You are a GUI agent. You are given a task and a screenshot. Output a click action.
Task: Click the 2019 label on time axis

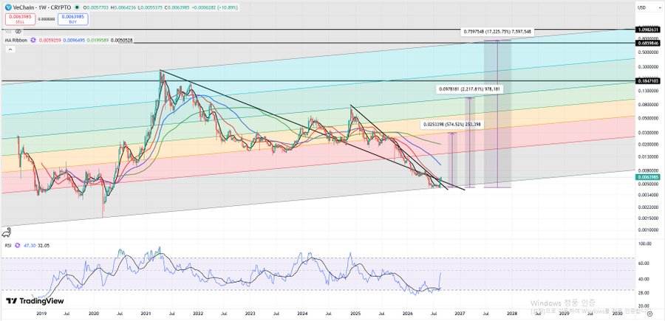click(x=41, y=314)
